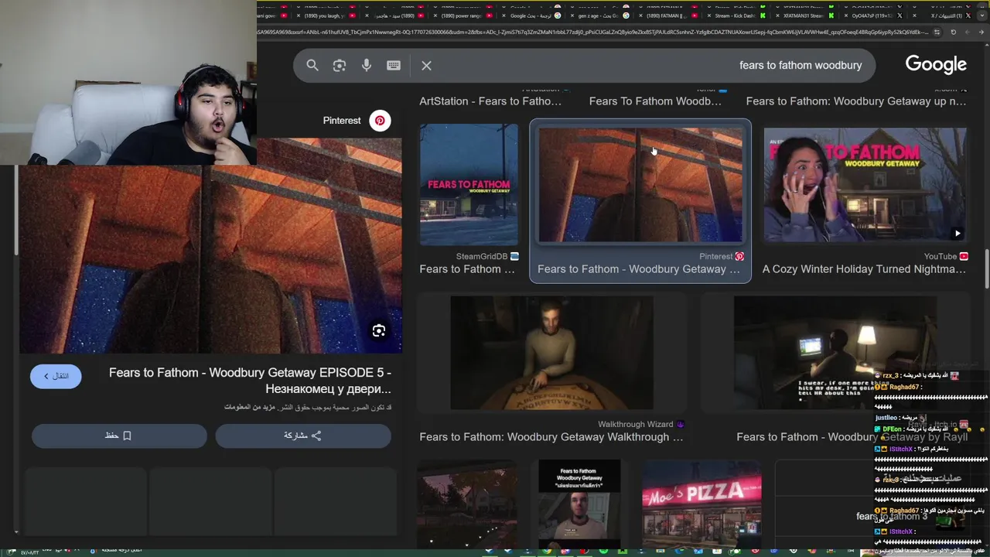Open the SteamGridDB Fears to Fathom thumbnail
This screenshot has width=990, height=557.
469,184
